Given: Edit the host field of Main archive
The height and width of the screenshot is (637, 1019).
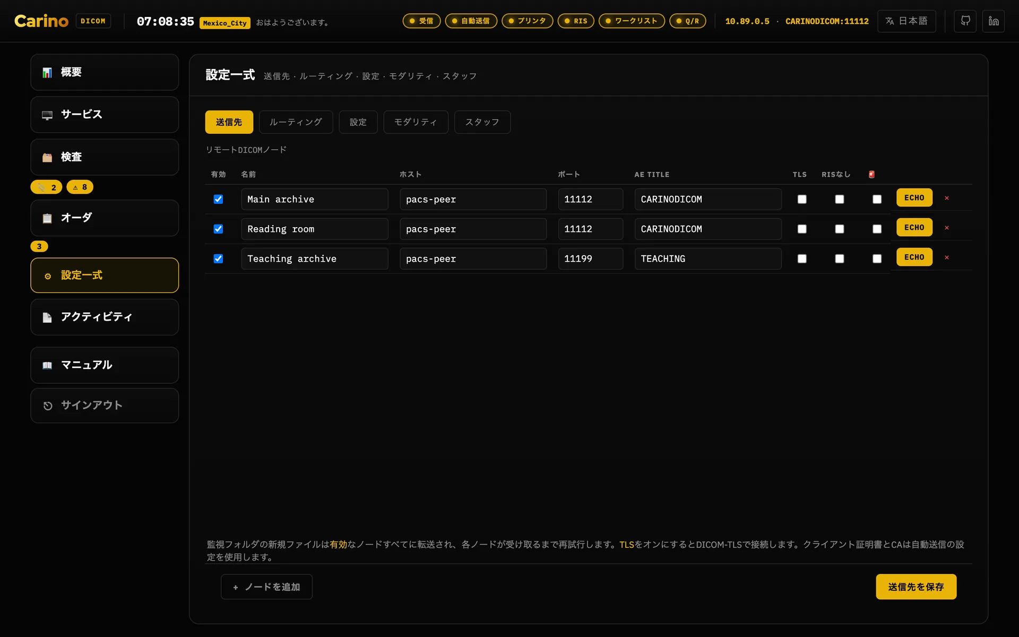Looking at the screenshot, I should 473,199.
